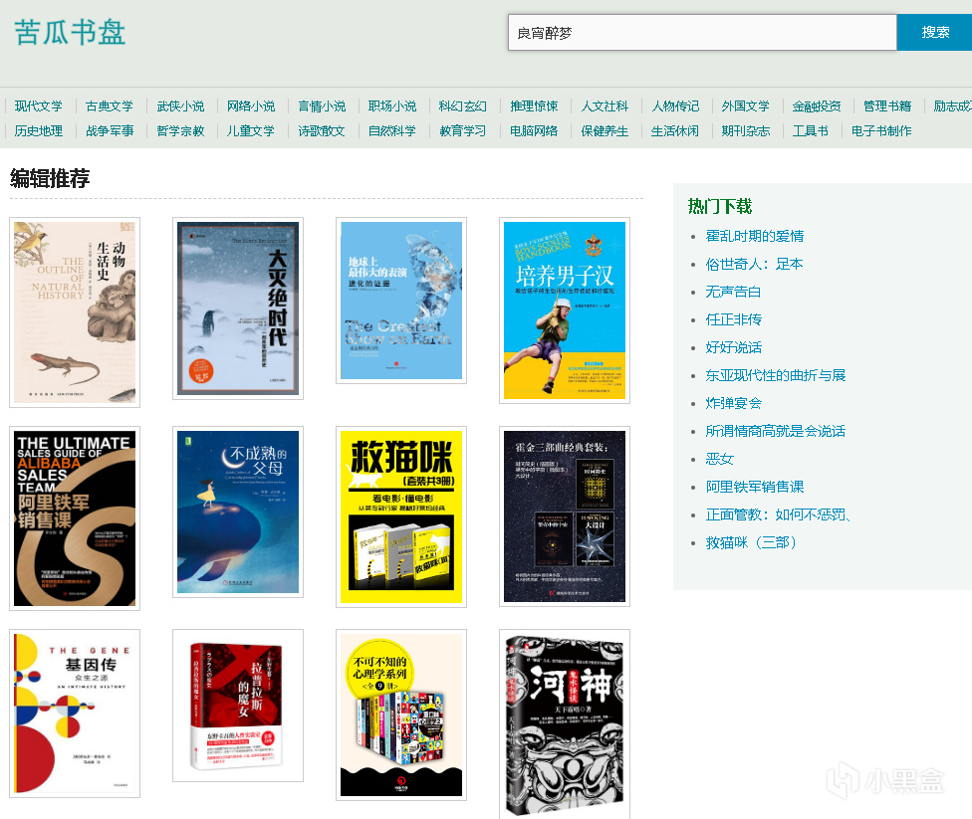
Task: Open the 诗歌散文 category
Action: 322,130
